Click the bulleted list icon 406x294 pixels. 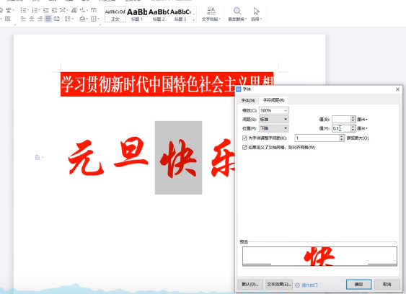pos(23,10)
